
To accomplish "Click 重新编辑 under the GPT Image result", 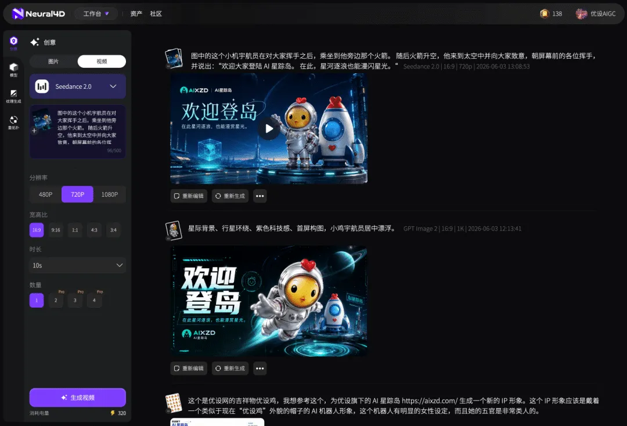I will click(x=189, y=369).
